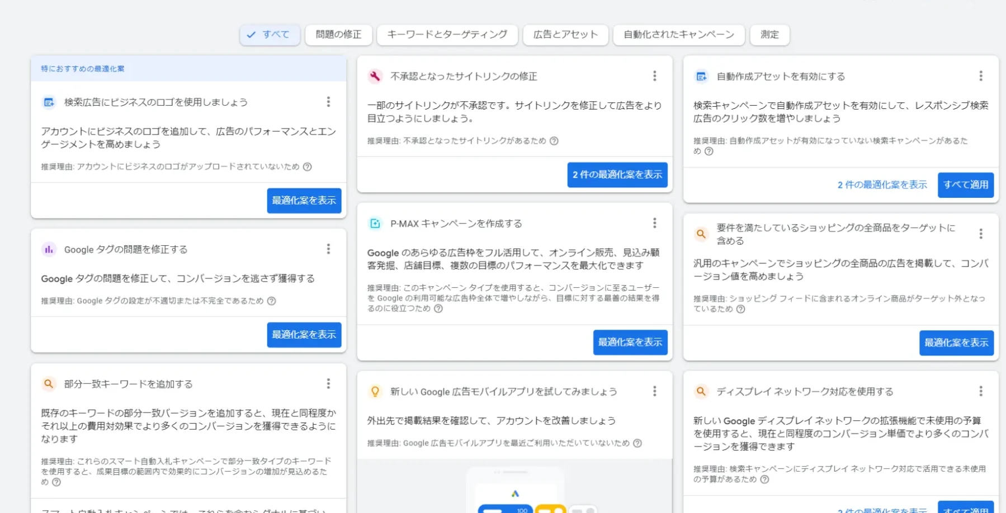This screenshot has width=1006, height=513.
Task: Select the 問題の修正 filter chip
Action: (338, 35)
